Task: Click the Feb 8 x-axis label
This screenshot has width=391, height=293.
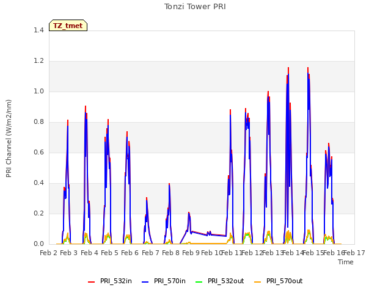Action: pyautogui.click(x=170, y=253)
